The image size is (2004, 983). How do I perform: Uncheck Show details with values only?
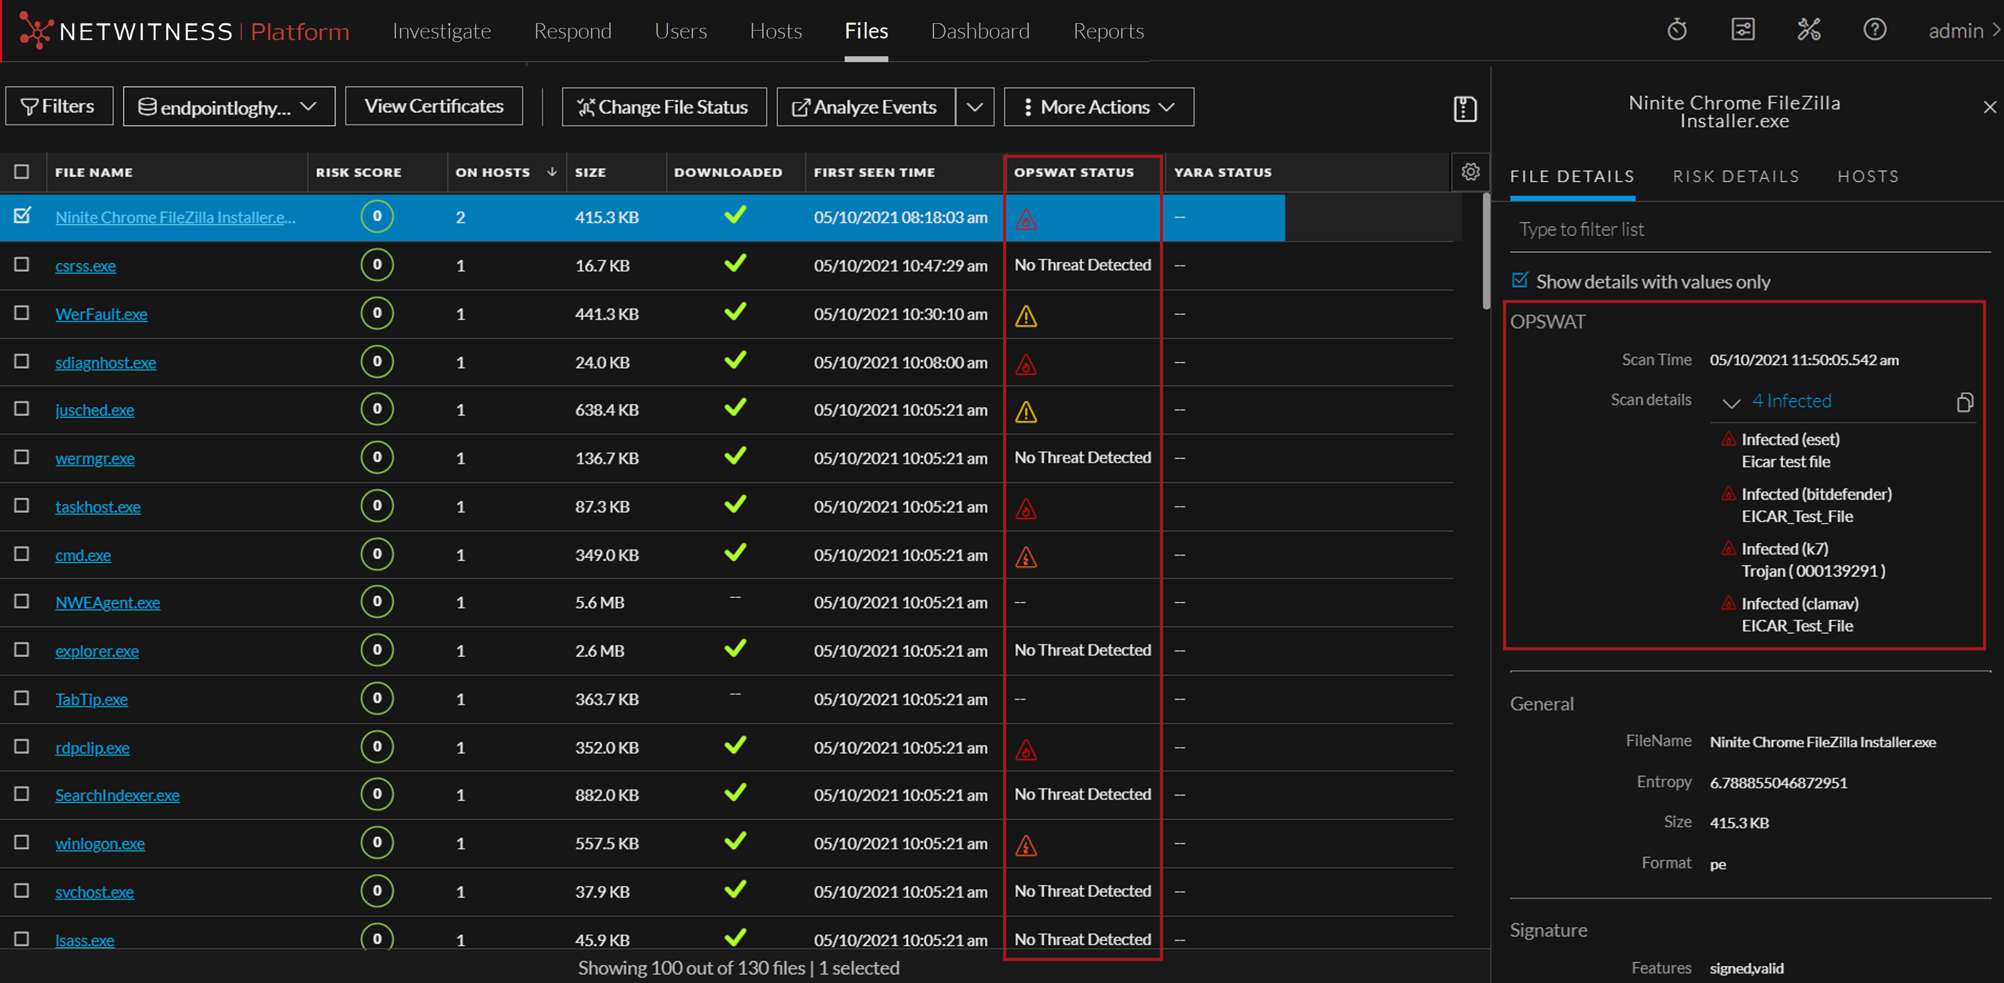tap(1519, 280)
